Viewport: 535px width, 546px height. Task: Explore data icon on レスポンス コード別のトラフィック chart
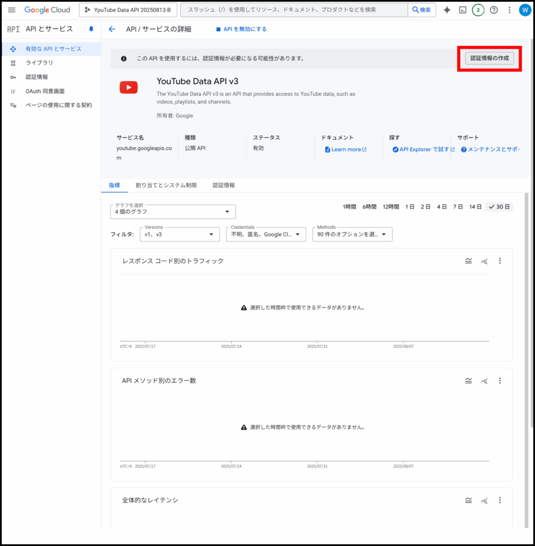coord(484,261)
